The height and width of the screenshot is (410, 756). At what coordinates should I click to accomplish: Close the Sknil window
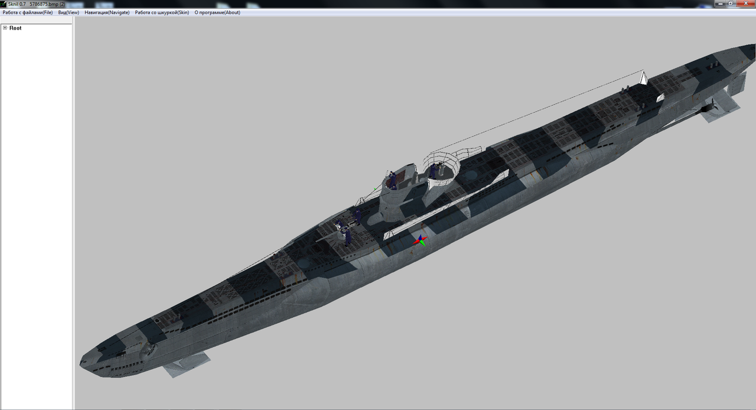[x=744, y=4]
